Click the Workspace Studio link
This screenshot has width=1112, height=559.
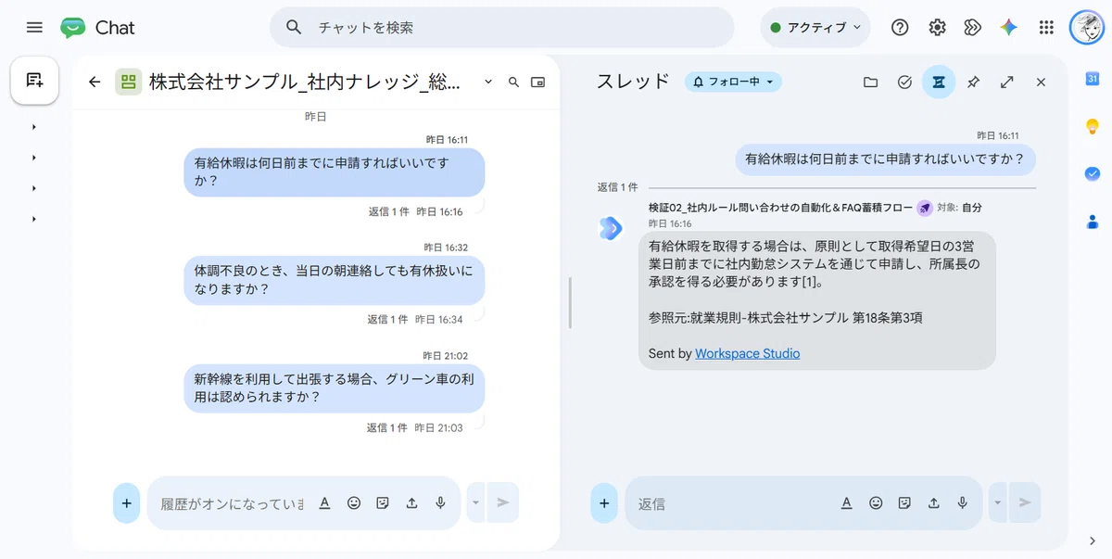coord(747,353)
